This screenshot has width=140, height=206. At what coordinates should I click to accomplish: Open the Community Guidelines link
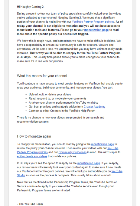point(73,152)
